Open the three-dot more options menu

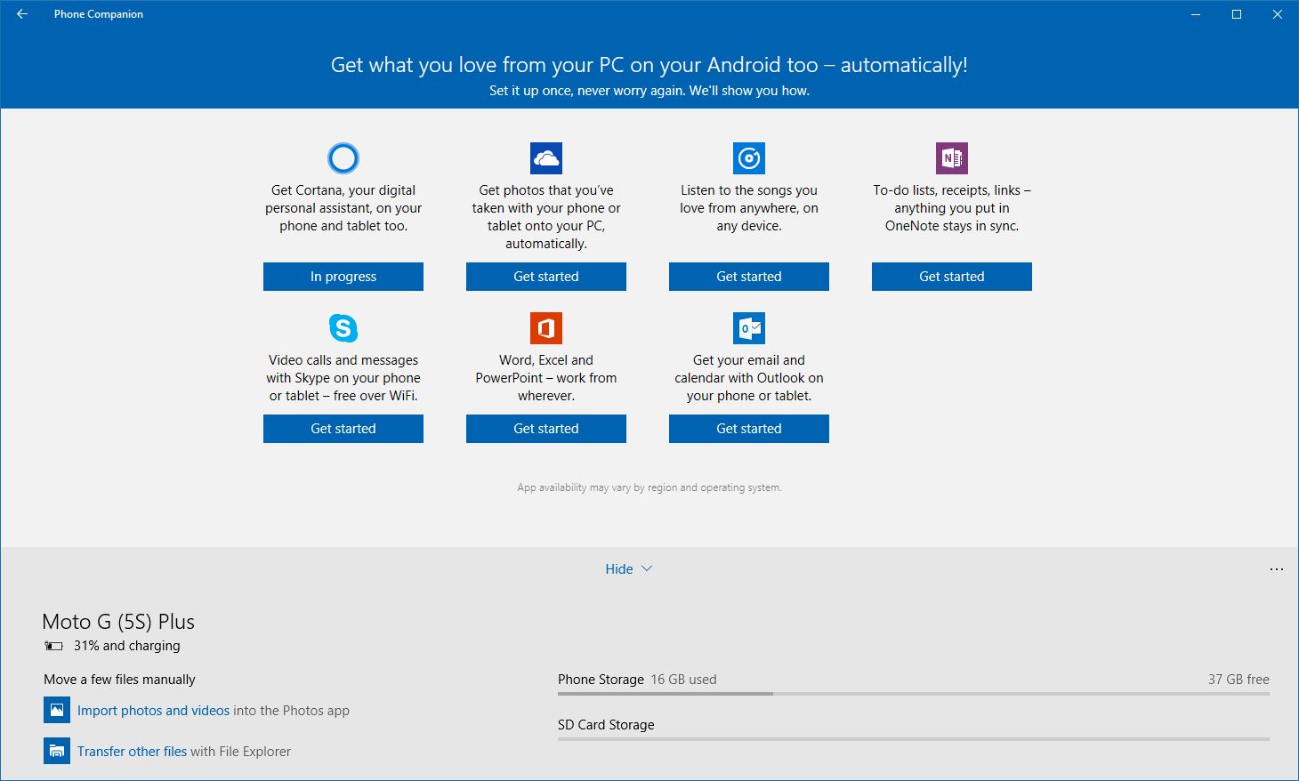coord(1276,569)
